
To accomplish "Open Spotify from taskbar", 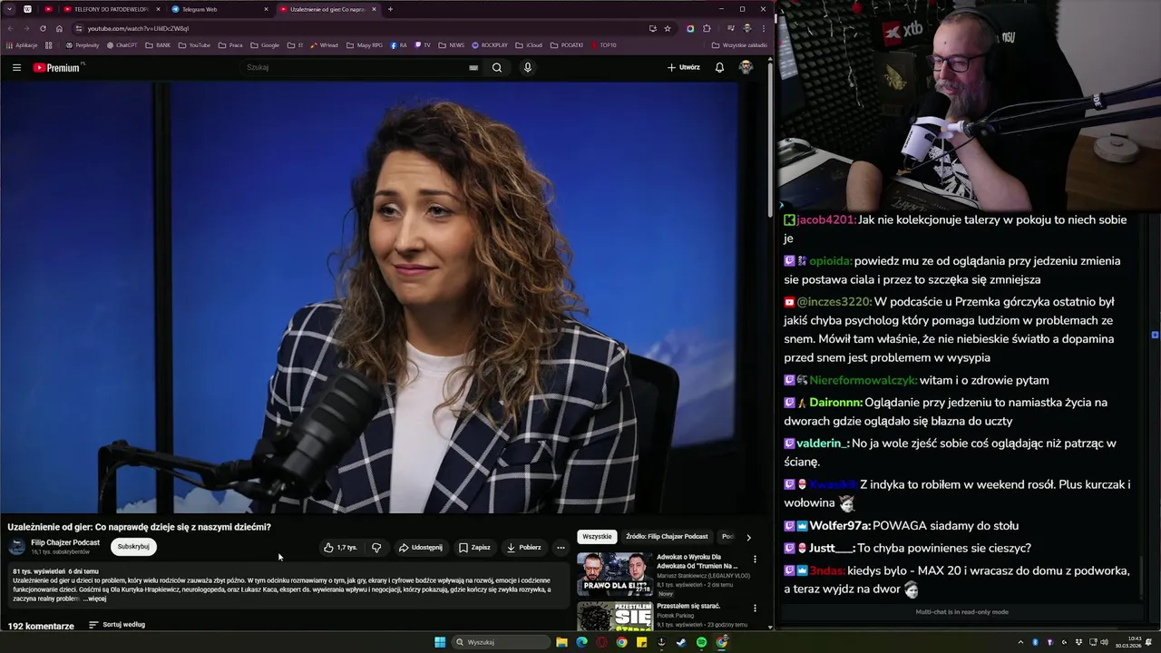I will pyautogui.click(x=701, y=642).
